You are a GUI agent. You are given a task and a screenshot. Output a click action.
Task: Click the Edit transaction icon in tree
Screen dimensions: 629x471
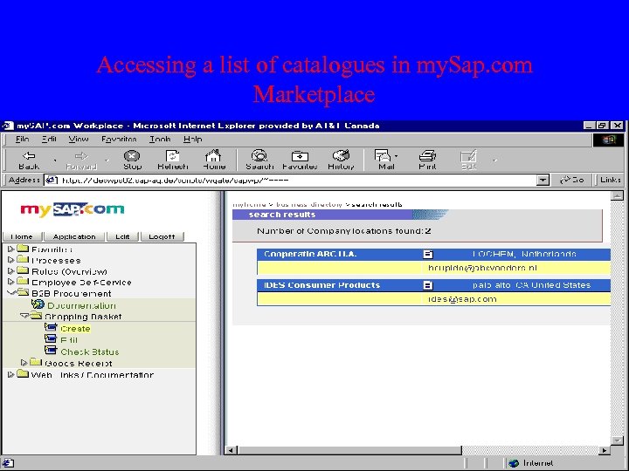click(x=51, y=338)
